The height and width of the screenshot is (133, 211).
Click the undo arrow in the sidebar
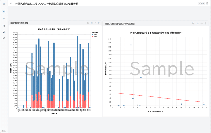4,25
